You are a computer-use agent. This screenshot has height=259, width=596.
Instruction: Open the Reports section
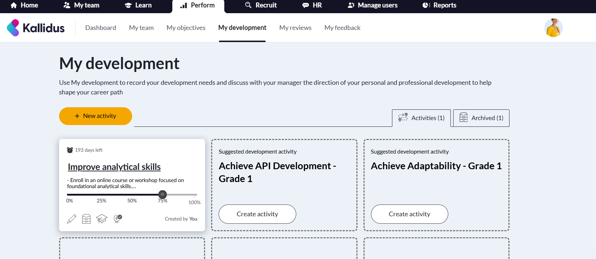pos(439,5)
